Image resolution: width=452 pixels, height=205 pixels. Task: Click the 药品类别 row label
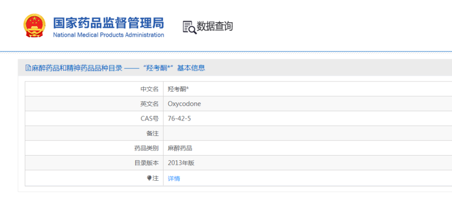[x=146, y=148]
